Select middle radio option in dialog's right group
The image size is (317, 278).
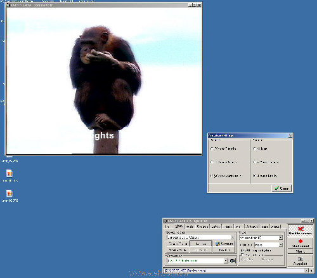point(255,162)
